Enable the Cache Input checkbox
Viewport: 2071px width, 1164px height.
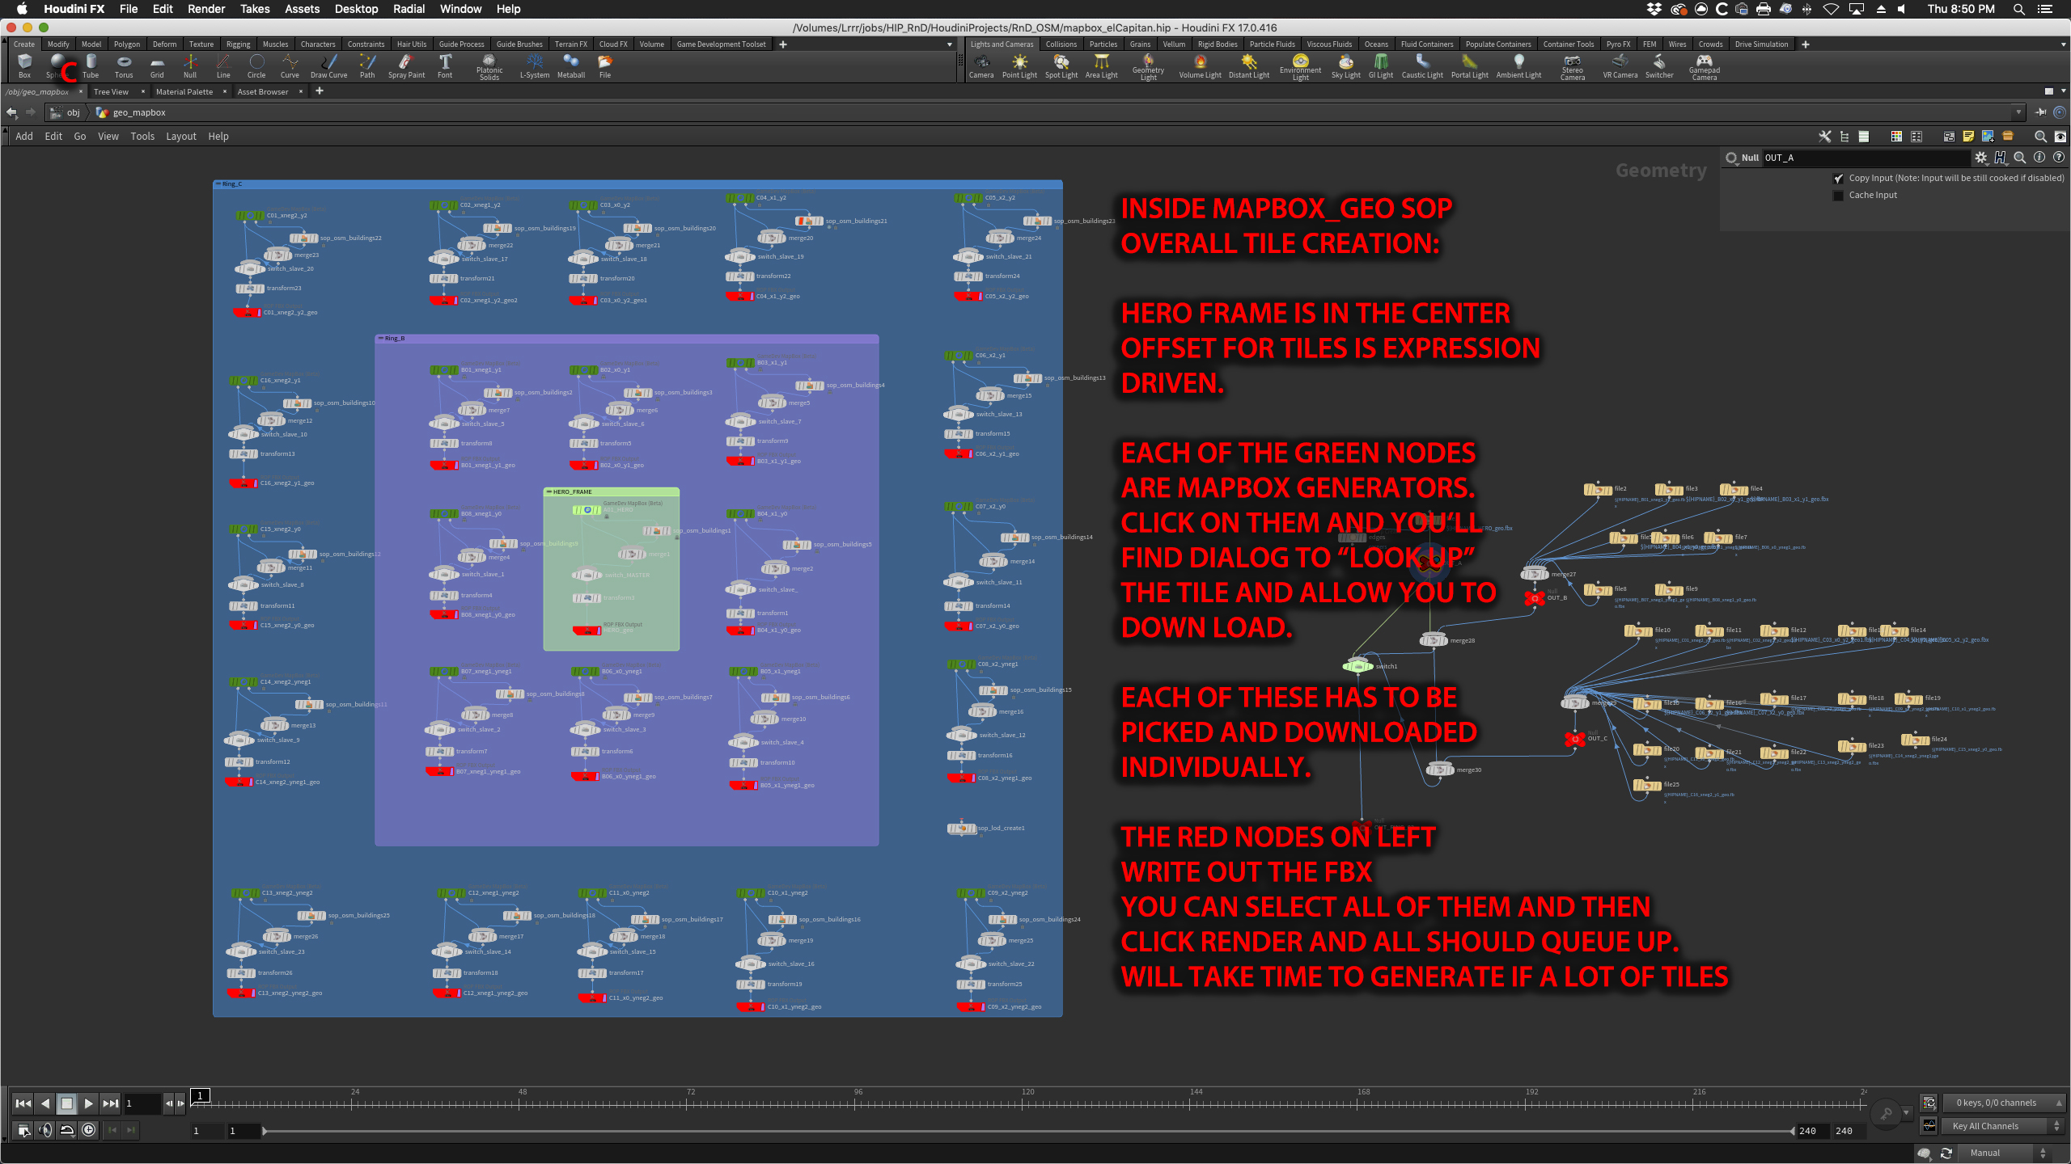tap(1838, 196)
